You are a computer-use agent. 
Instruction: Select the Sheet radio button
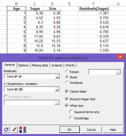pyautogui.click(x=67, y=77)
